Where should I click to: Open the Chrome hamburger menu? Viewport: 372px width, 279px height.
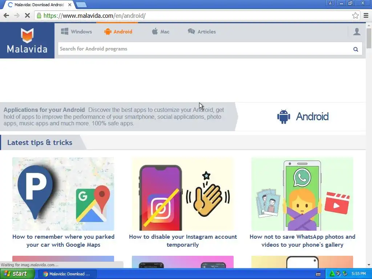point(366,16)
